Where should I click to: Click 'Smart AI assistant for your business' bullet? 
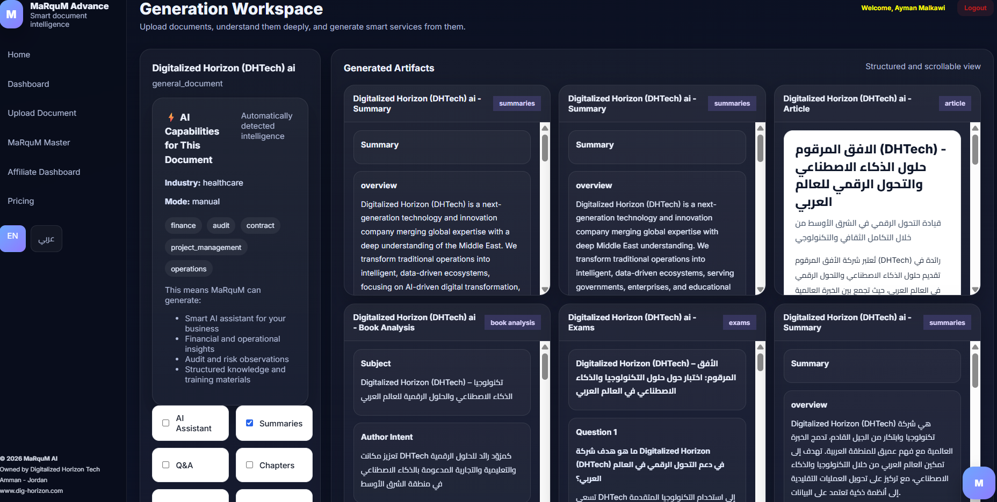point(235,323)
